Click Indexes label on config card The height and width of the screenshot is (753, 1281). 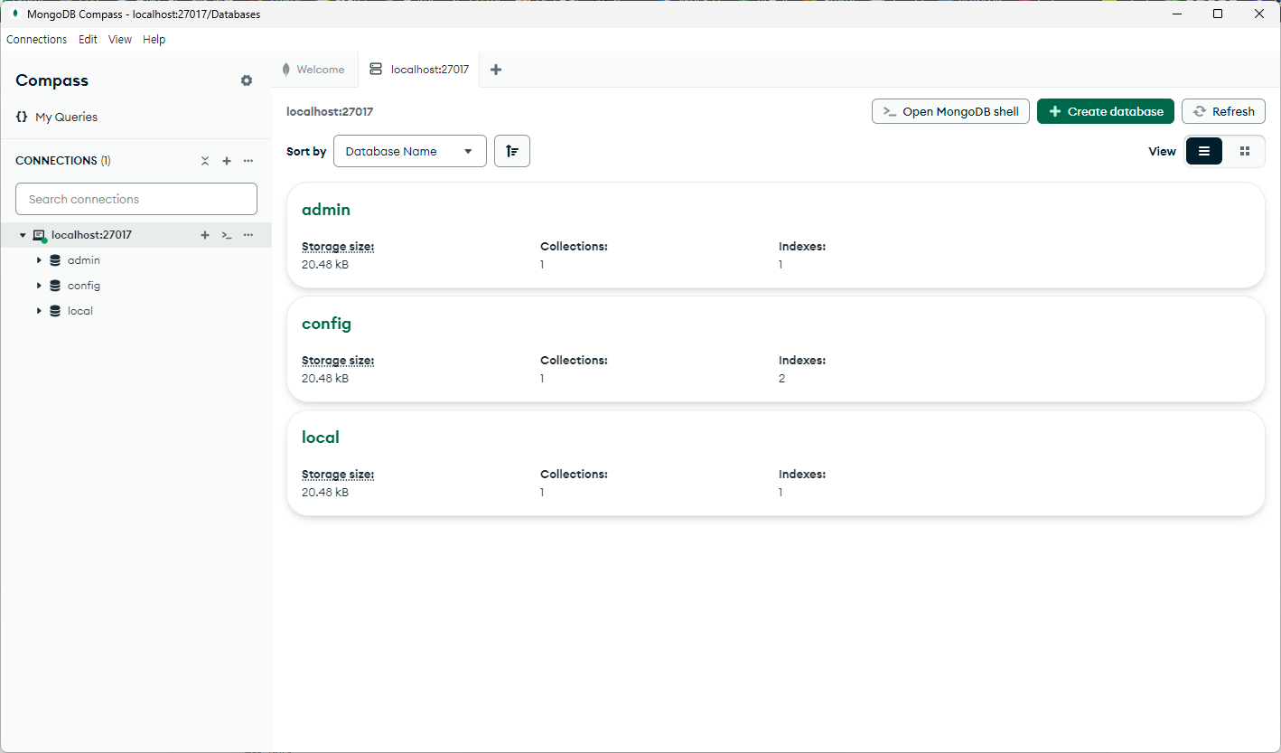[x=802, y=361]
